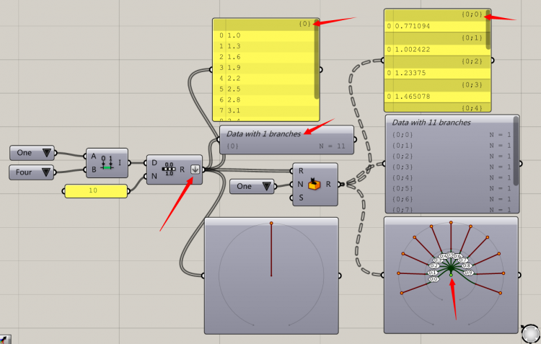Image resolution: width=541 pixels, height=344 pixels.
Task: Click the N input of the Random component
Action: pos(300,184)
